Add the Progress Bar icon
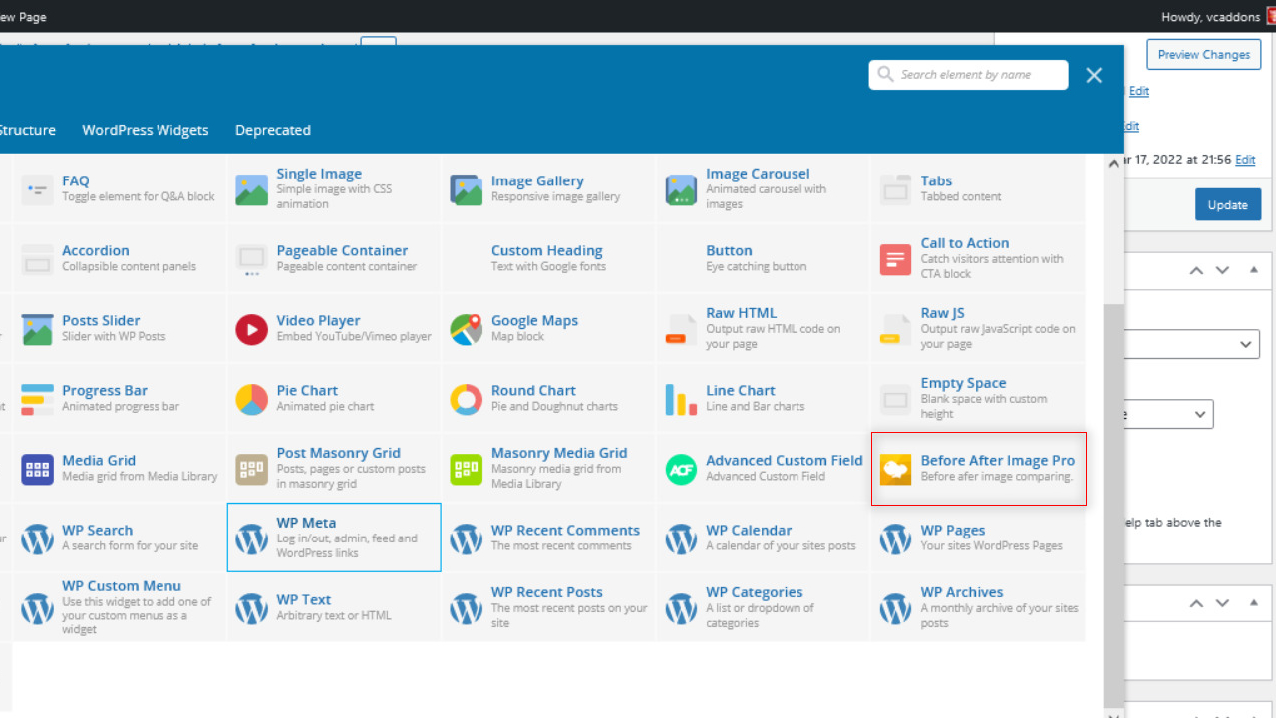Image resolution: width=1276 pixels, height=718 pixels. point(37,399)
